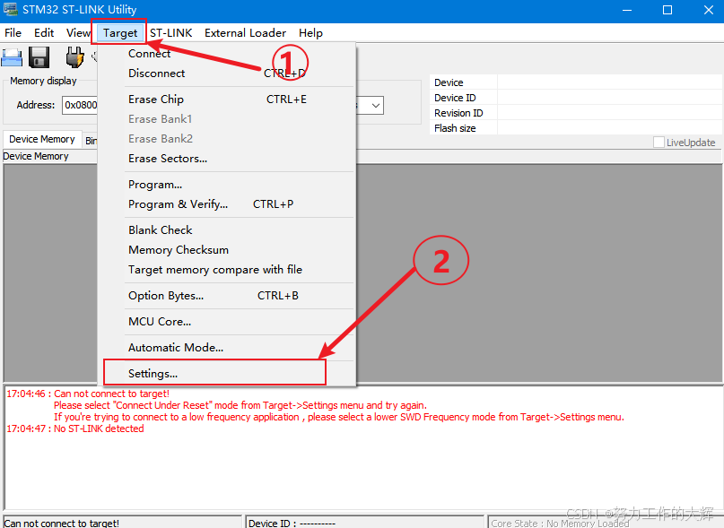The image size is (724, 528).
Task: Switch to the Device Memory tab
Action: point(42,139)
